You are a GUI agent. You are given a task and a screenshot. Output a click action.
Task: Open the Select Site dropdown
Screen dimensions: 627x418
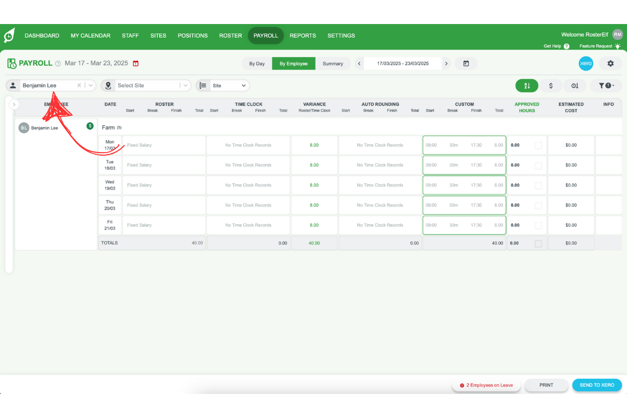tap(185, 85)
